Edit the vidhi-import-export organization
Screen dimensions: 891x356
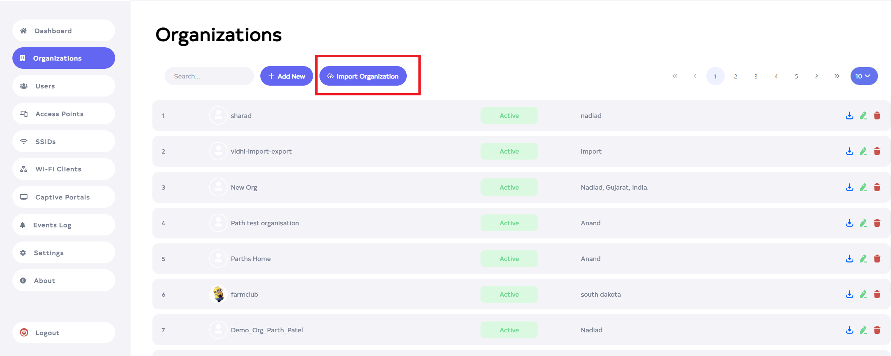pyautogui.click(x=863, y=151)
